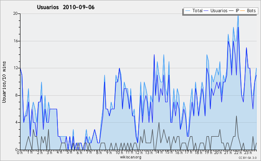261x161 pixels.
Task: Click the x-axis label '10 h'
Action: pos(119,152)
